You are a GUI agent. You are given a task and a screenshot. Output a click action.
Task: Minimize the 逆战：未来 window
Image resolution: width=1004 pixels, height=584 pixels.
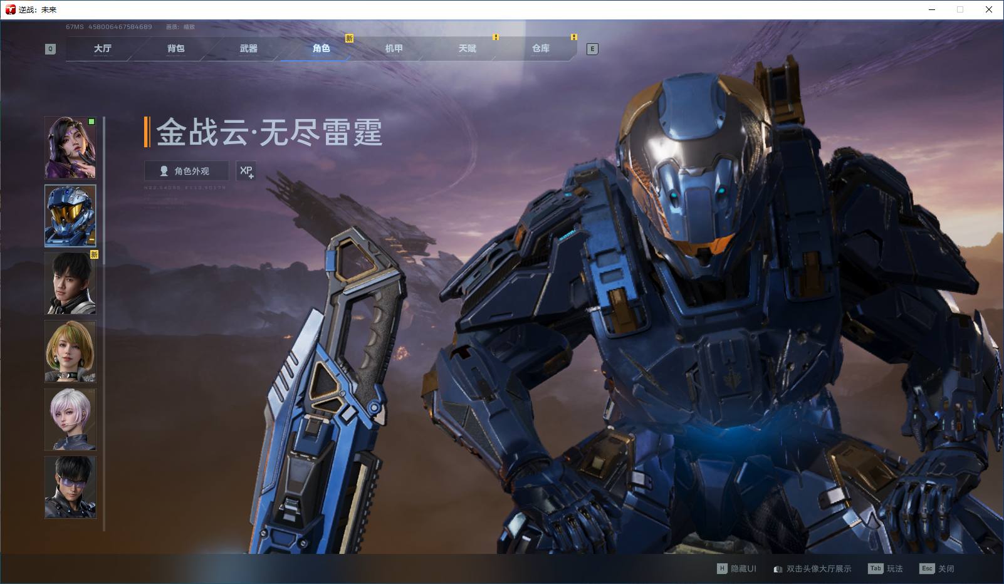point(932,9)
